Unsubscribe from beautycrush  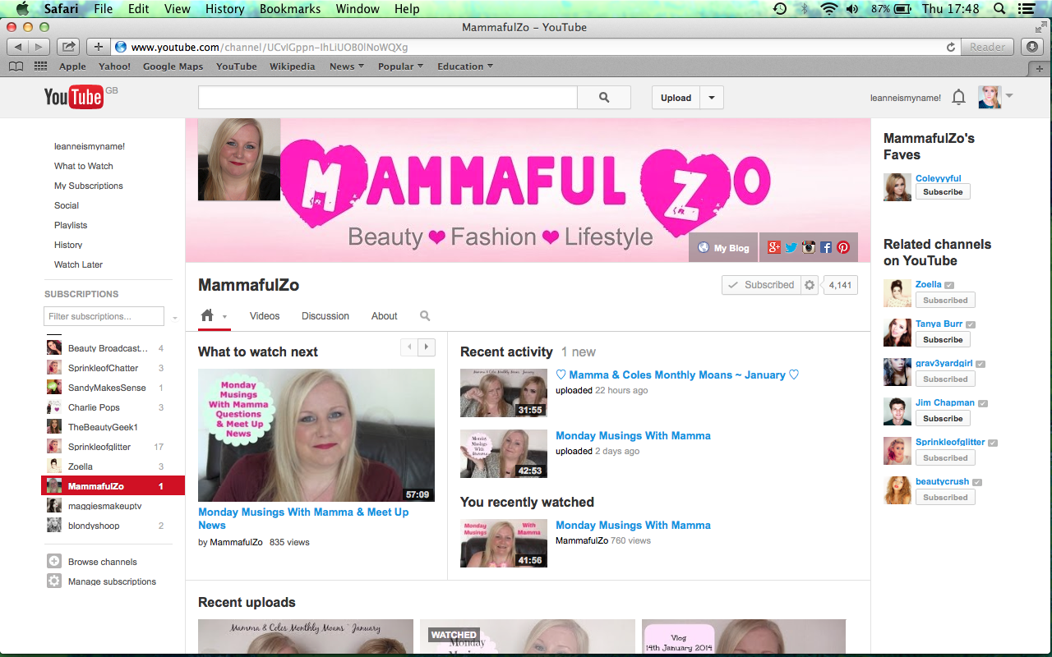(945, 498)
